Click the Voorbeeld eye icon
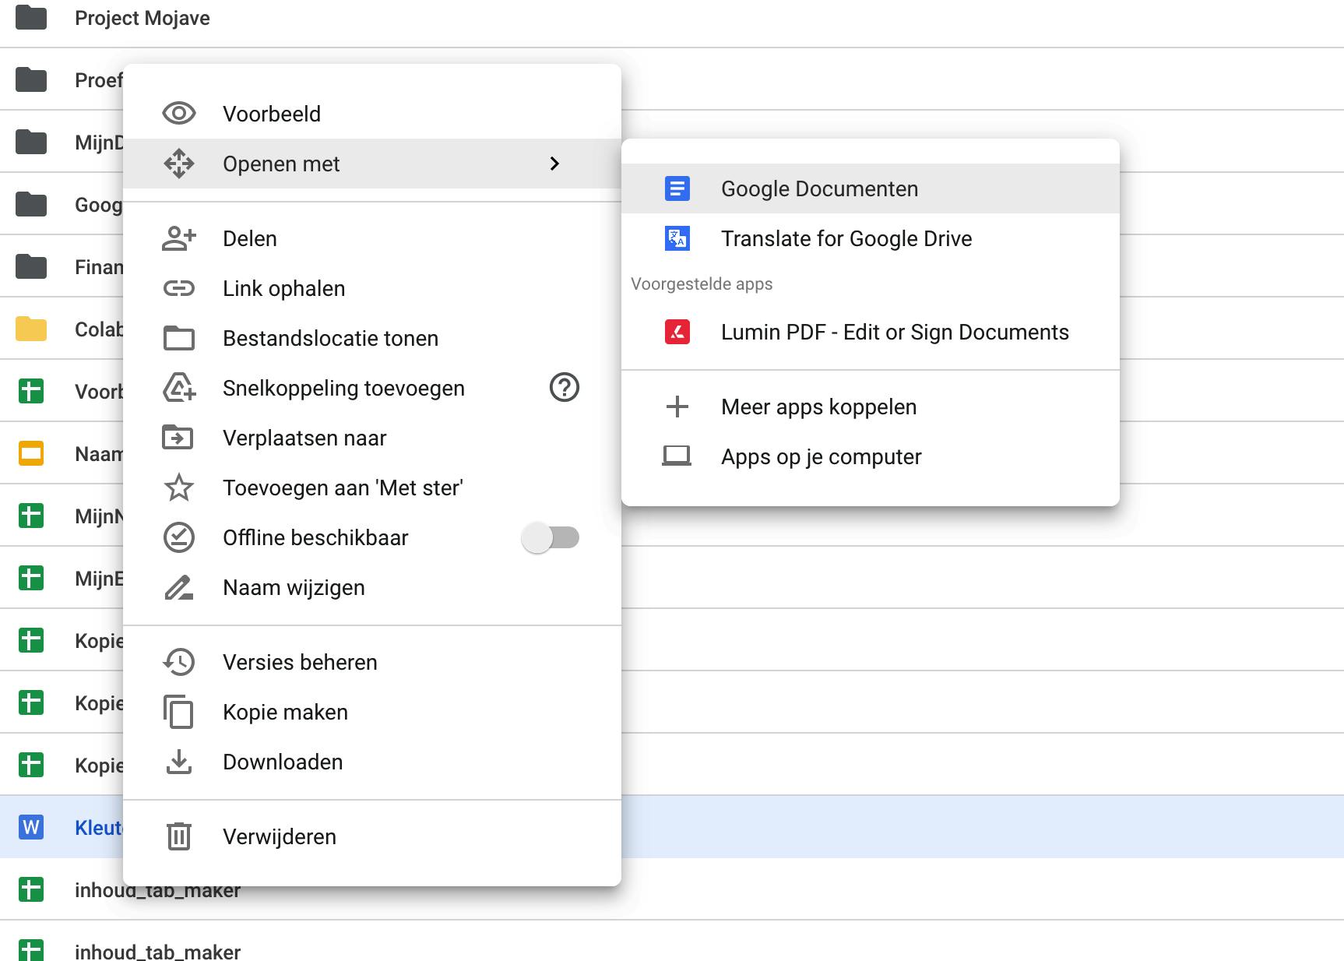The image size is (1344, 961). (178, 114)
